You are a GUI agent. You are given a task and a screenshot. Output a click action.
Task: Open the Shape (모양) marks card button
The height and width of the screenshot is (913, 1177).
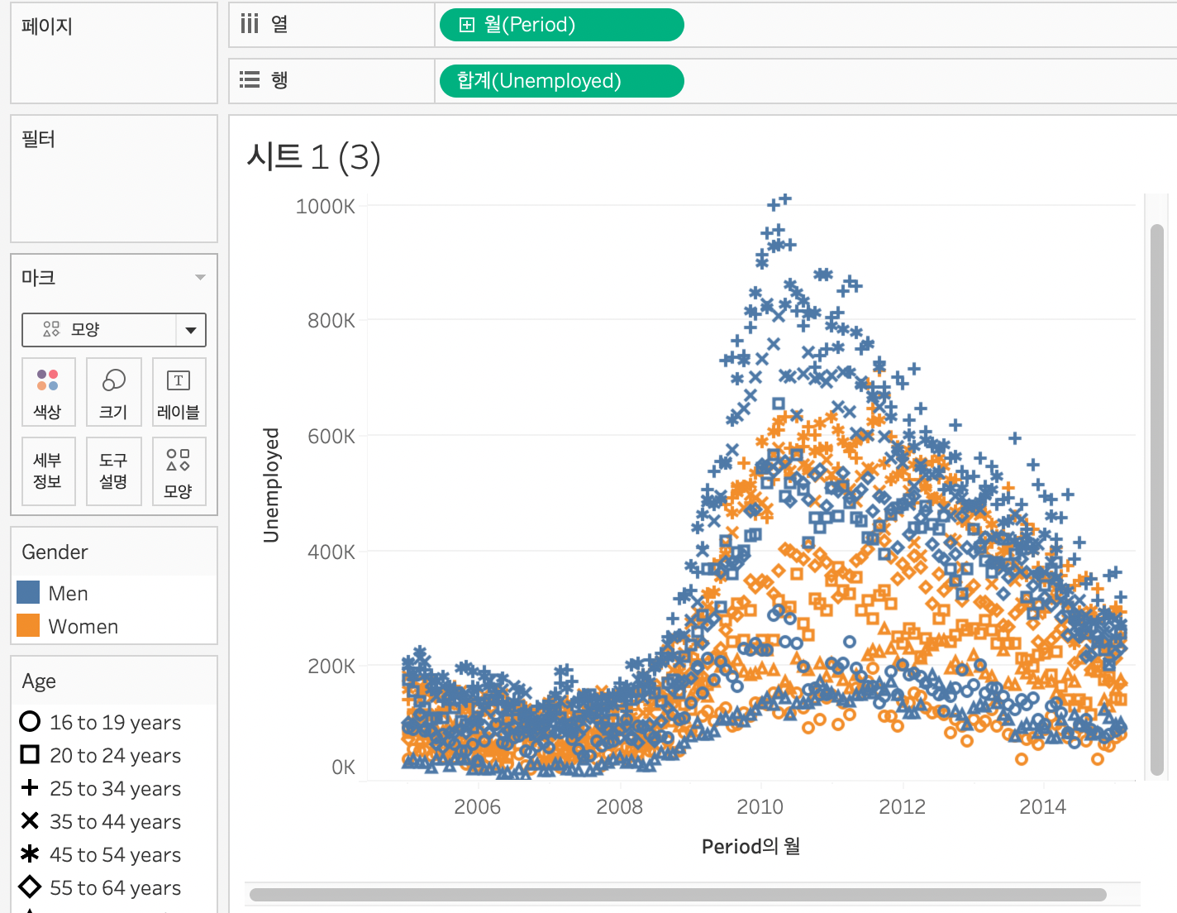pyautogui.click(x=179, y=471)
